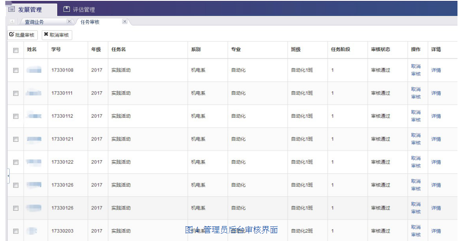Check the row for student 17330122
Screen dimensions: 472x241
16,162
